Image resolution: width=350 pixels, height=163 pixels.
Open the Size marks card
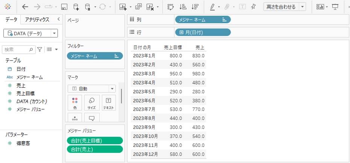[x=92, y=103]
